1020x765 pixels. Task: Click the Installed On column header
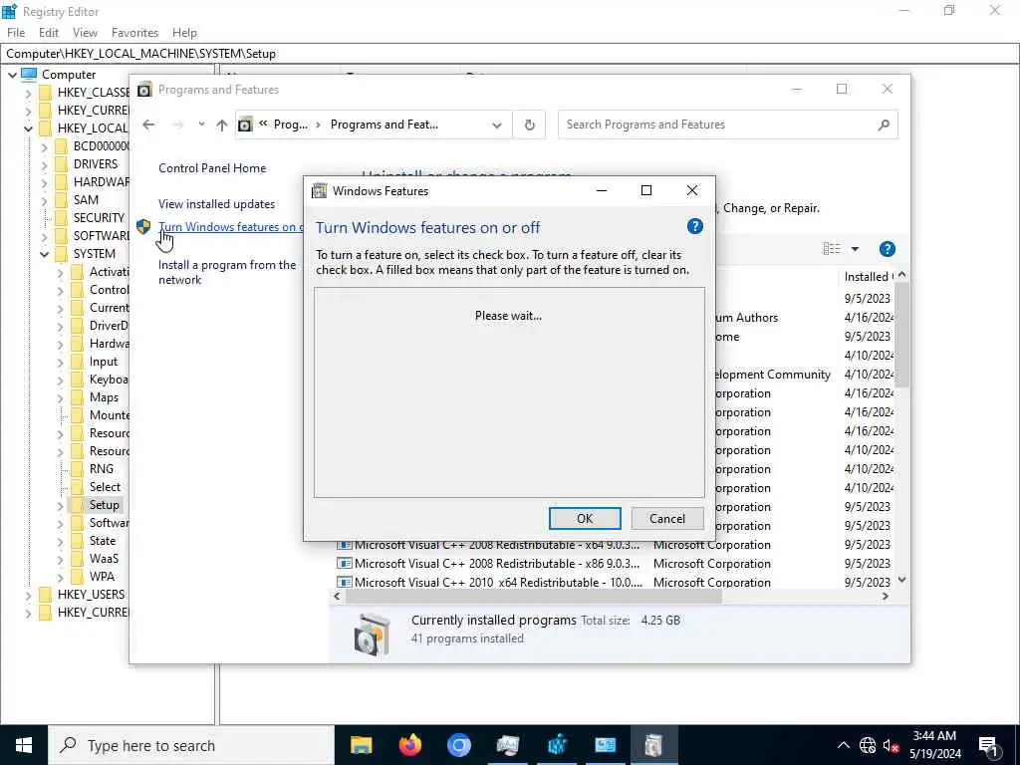click(868, 277)
